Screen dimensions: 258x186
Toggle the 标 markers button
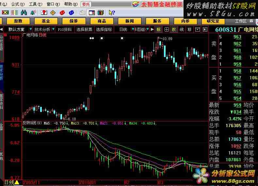pyautogui.click(x=158, y=29)
